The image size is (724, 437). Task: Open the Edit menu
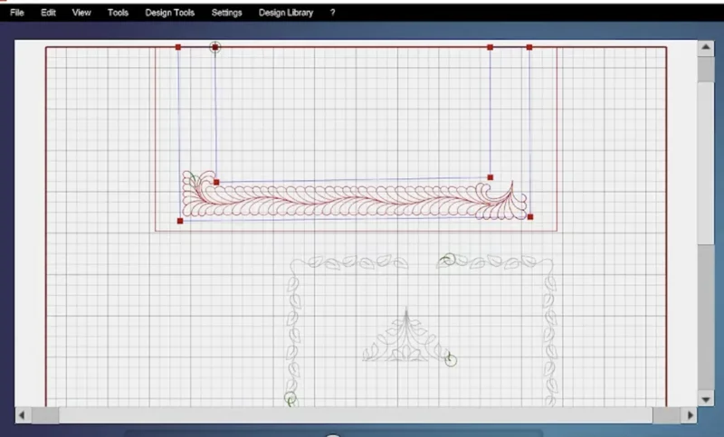coord(48,13)
